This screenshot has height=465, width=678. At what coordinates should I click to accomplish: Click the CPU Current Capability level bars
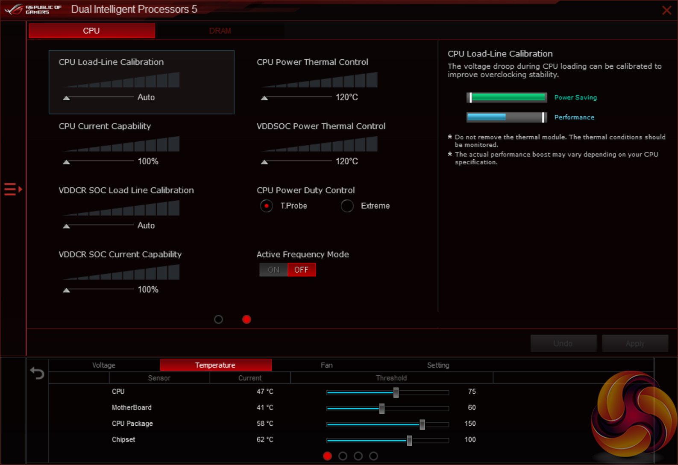(121, 144)
